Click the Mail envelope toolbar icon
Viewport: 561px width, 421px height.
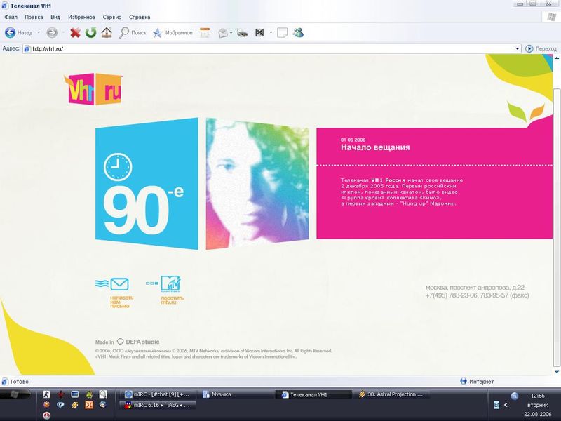(223, 33)
